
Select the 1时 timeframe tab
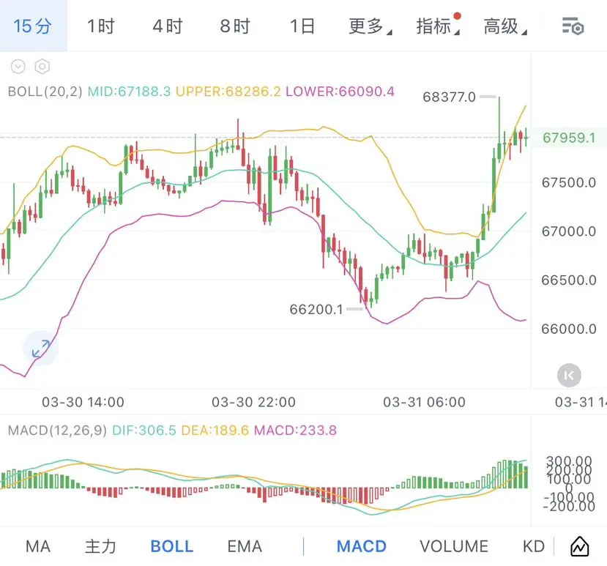pyautogui.click(x=101, y=27)
